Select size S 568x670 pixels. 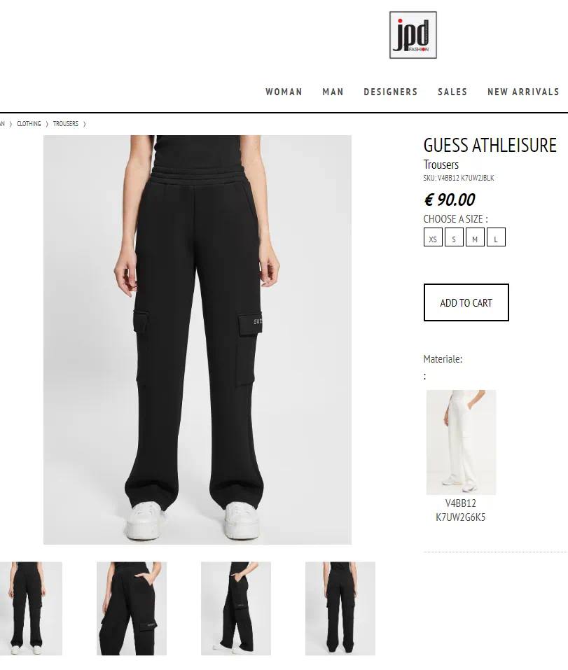(454, 237)
